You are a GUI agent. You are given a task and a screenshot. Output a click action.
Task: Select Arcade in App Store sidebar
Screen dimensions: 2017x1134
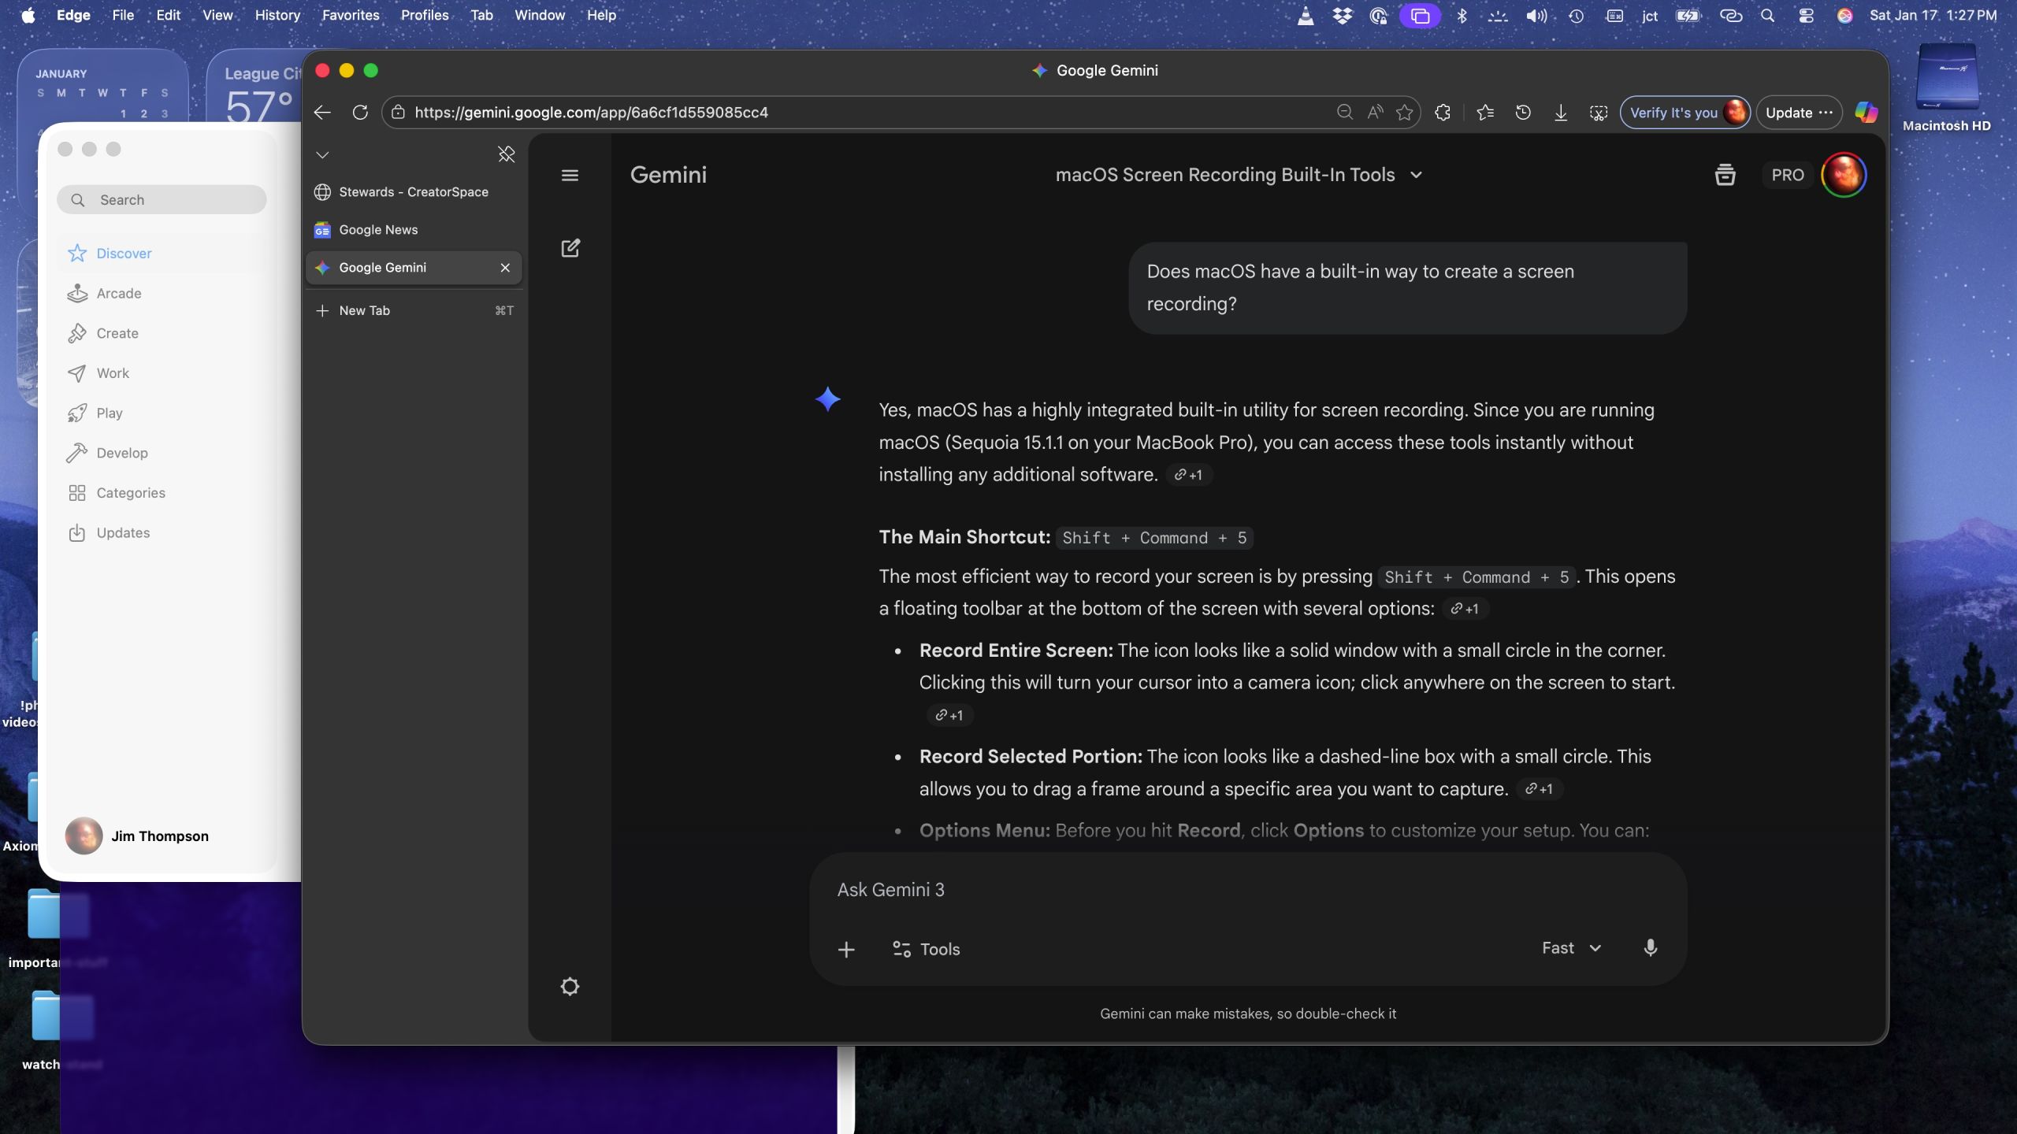[119, 294]
